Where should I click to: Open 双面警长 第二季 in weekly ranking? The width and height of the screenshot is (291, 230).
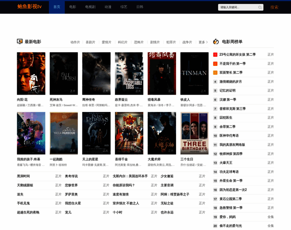(231, 72)
